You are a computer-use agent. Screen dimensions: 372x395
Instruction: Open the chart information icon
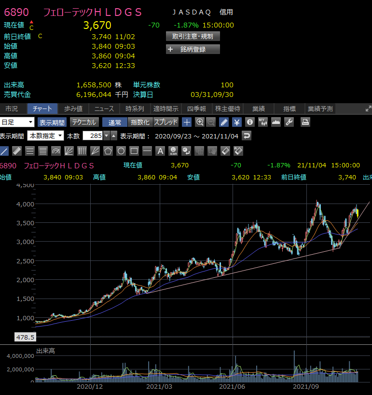(249, 122)
